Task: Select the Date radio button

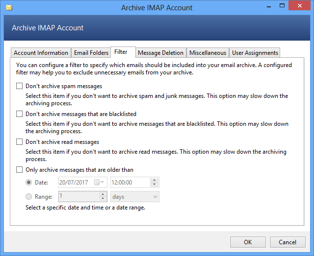Action: 29,182
